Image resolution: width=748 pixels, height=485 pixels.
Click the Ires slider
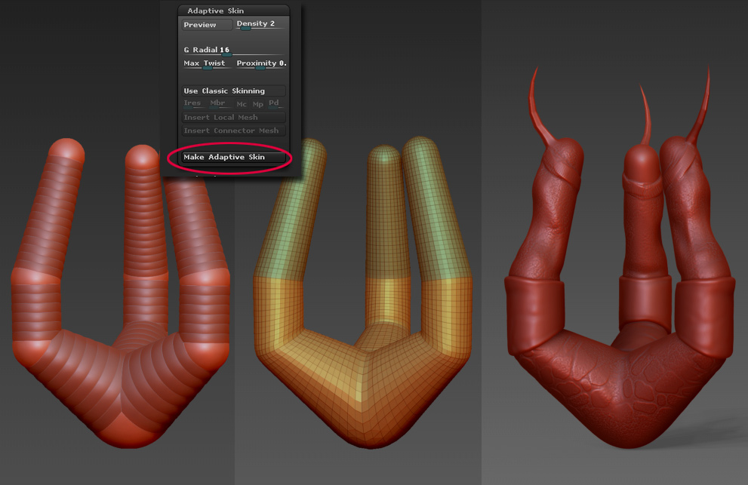point(194,103)
